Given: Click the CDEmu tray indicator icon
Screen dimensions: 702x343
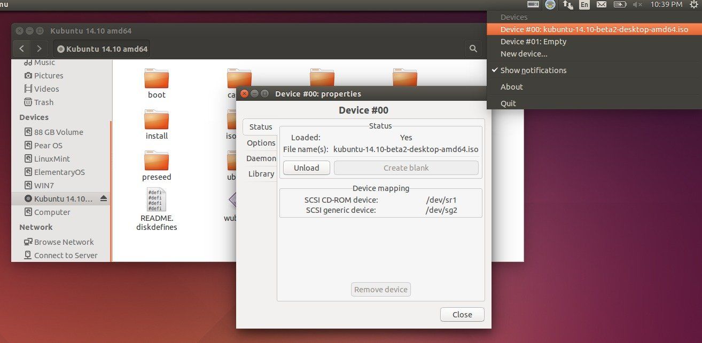Looking at the screenshot, I should (550, 5).
